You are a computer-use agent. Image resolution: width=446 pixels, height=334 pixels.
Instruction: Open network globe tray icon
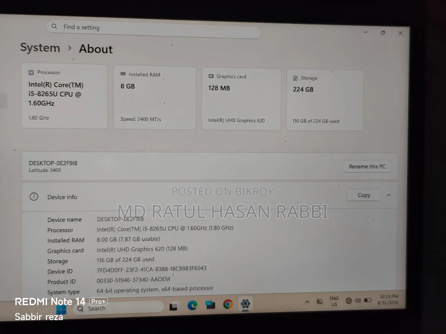(x=348, y=301)
